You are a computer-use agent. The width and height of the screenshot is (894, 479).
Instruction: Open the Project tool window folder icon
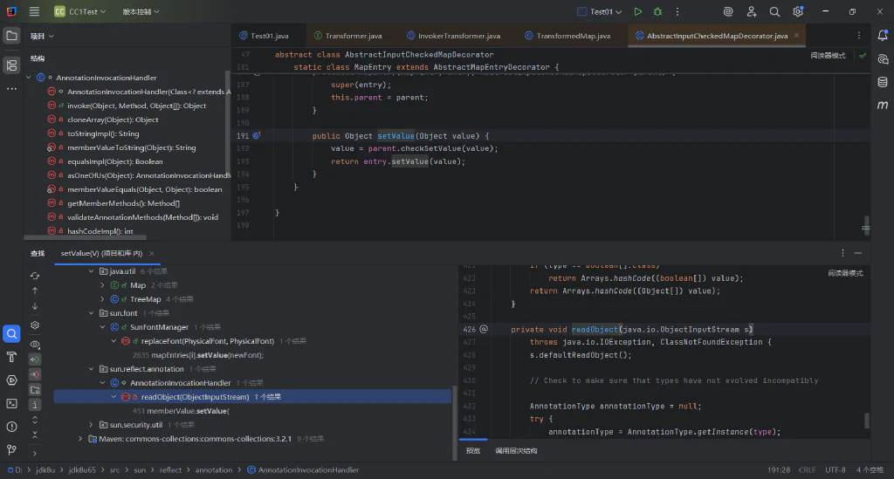tap(11, 36)
